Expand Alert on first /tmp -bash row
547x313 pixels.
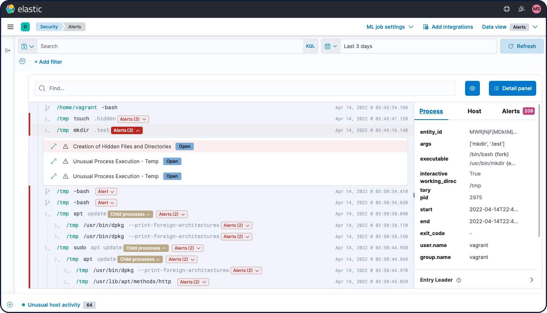coord(106,192)
